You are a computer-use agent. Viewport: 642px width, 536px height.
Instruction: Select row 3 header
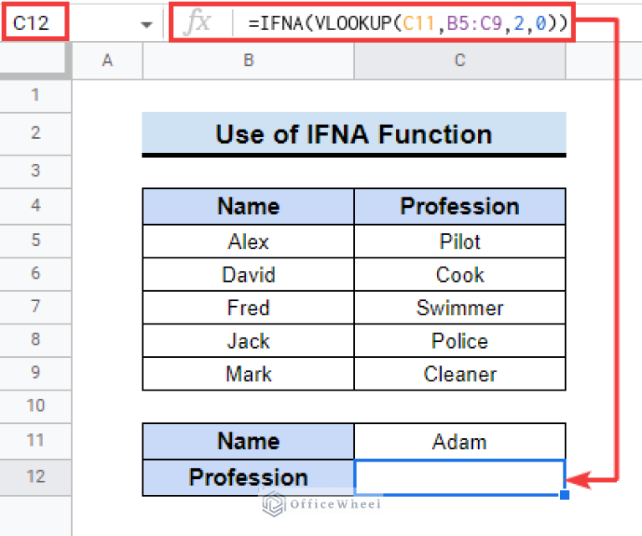tap(35, 171)
